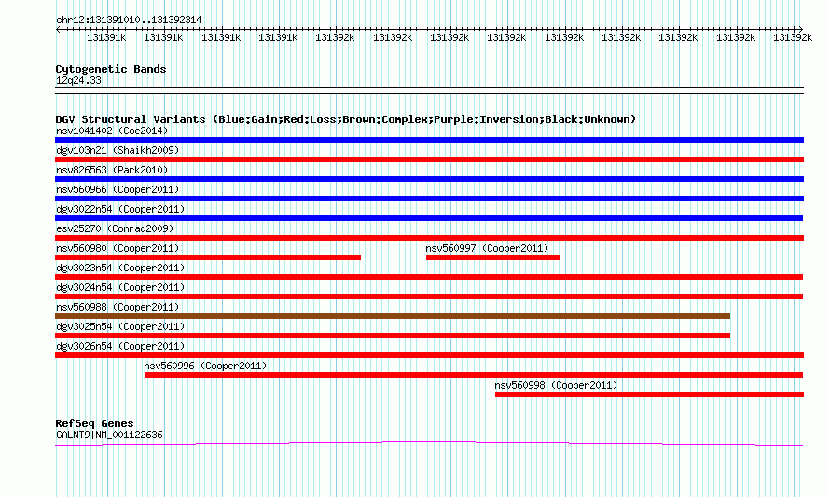Viewport: 830px width, 497px height.
Task: Select the red bar under nsv560996
Action: coord(474,375)
